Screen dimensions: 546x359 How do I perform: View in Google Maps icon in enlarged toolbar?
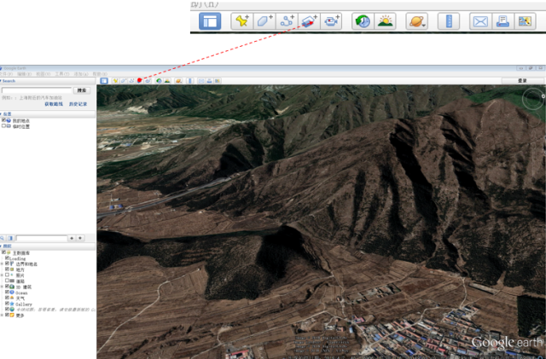pyautogui.click(x=525, y=21)
